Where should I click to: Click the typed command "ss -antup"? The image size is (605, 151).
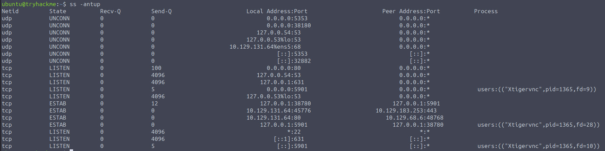tap(85, 4)
